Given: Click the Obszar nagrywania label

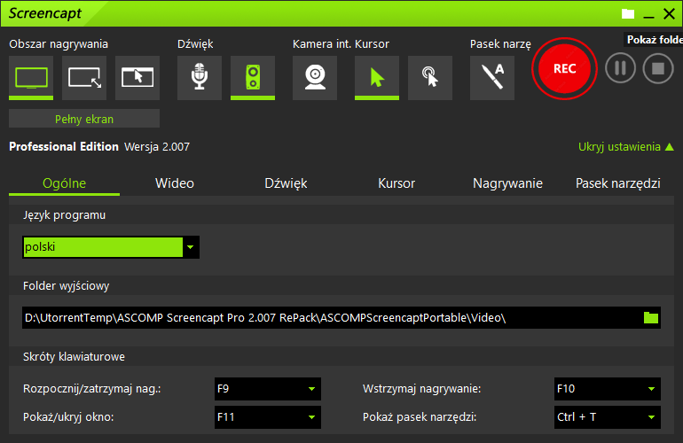Looking at the screenshot, I should click(59, 44).
